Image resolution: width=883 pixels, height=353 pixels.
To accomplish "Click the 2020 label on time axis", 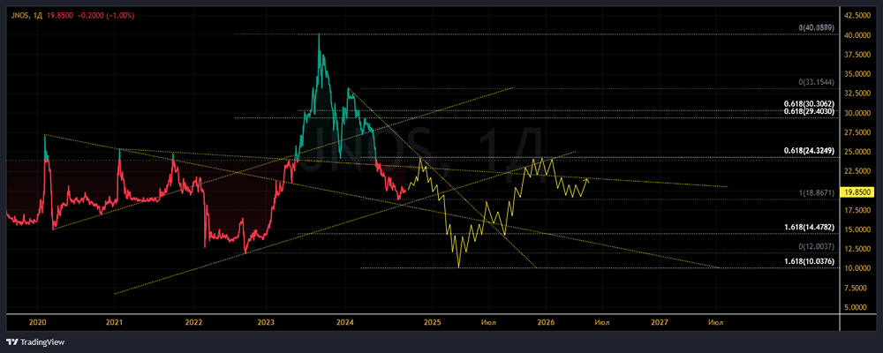I will coord(37,323).
